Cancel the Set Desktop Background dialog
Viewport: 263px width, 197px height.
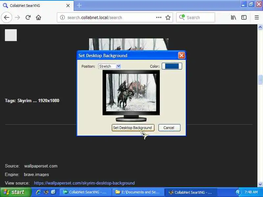coord(169,128)
